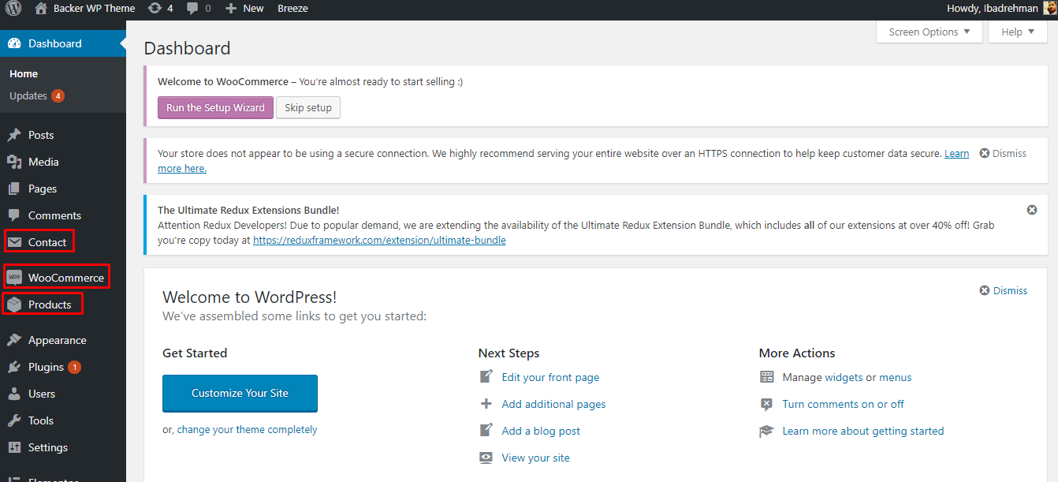Open the New content menu
The width and height of the screenshot is (1058, 482).
pos(244,9)
